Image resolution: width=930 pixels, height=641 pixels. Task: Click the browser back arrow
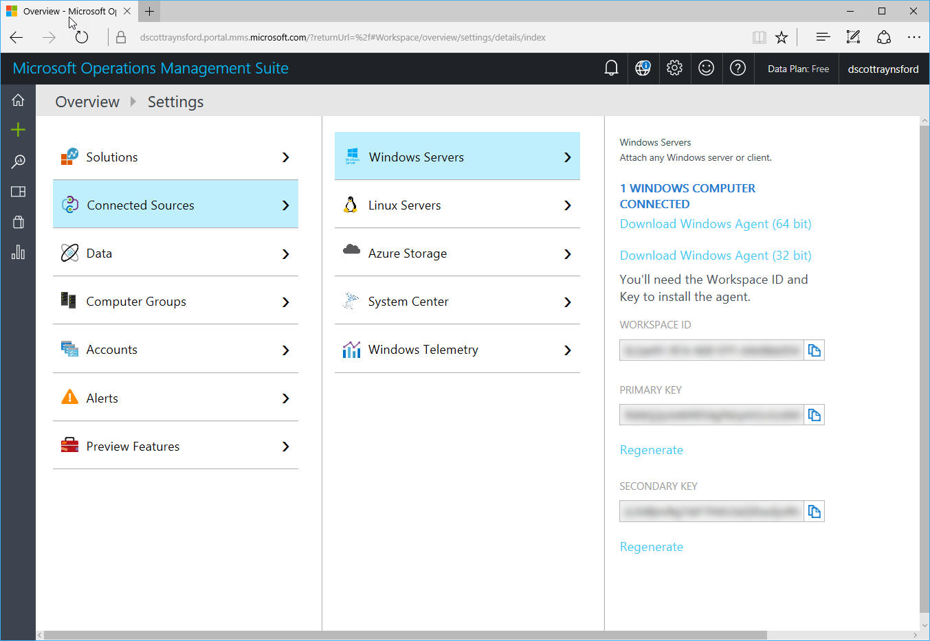16,37
